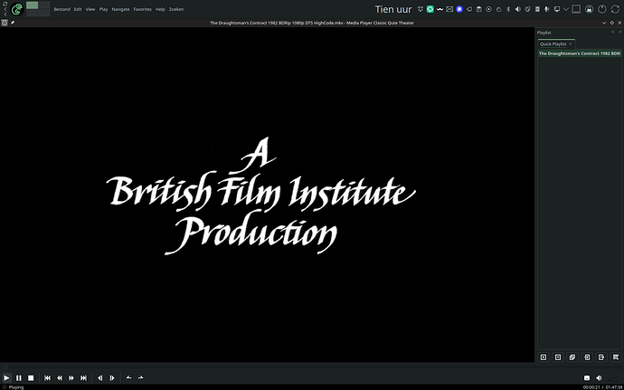The height and width of the screenshot is (390, 624).
Task: Close the Playlist panel
Action: [619, 33]
